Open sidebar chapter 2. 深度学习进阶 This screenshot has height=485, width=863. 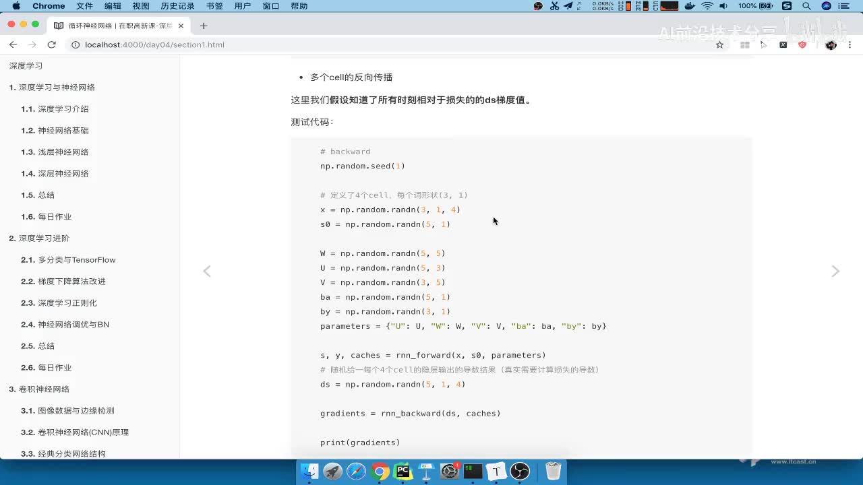pos(39,238)
